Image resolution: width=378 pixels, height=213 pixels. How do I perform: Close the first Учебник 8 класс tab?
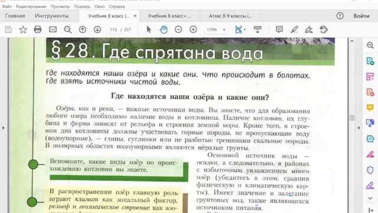[x=135, y=16]
